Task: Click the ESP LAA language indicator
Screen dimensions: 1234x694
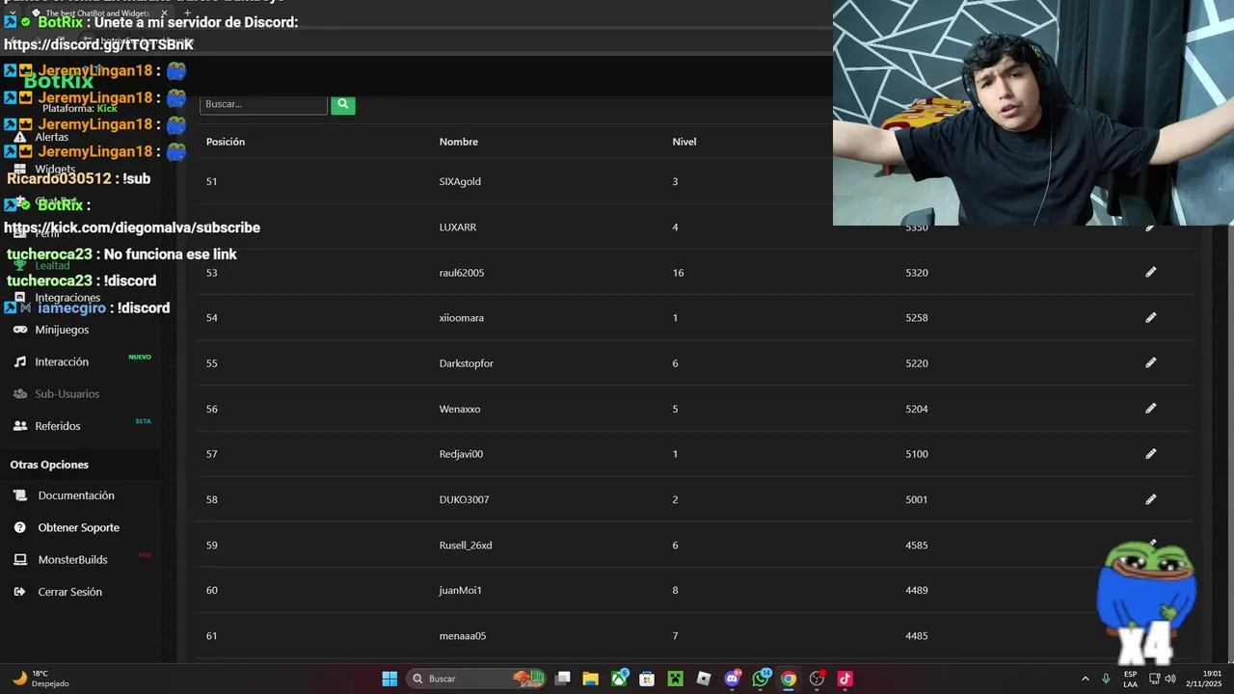Action: (1131, 679)
